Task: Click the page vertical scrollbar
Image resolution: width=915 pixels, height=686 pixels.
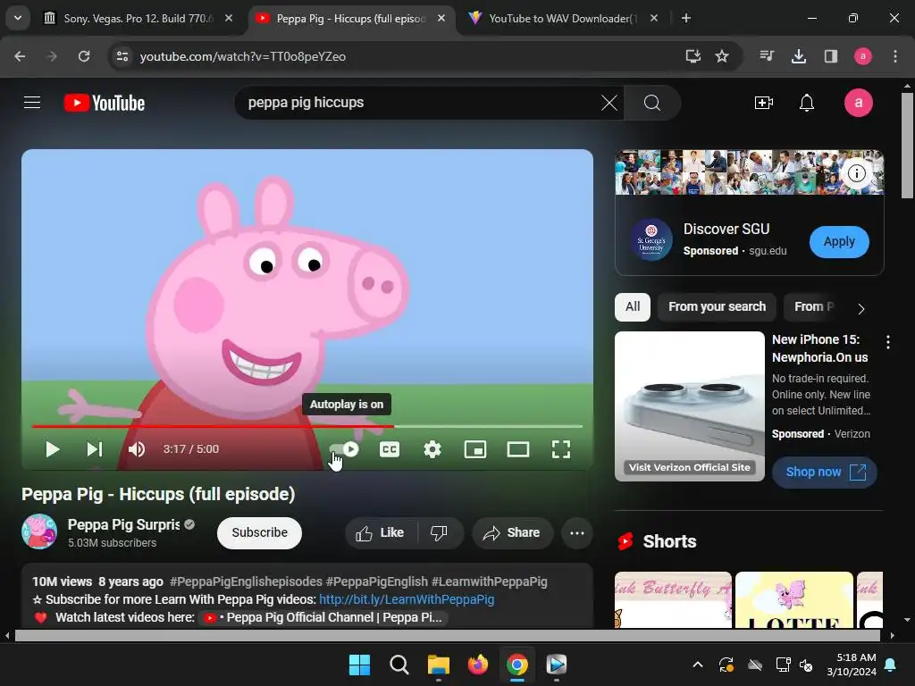Action: [907, 146]
